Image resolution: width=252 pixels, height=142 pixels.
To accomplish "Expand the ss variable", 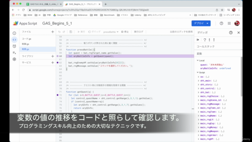I will coord(198,77).
